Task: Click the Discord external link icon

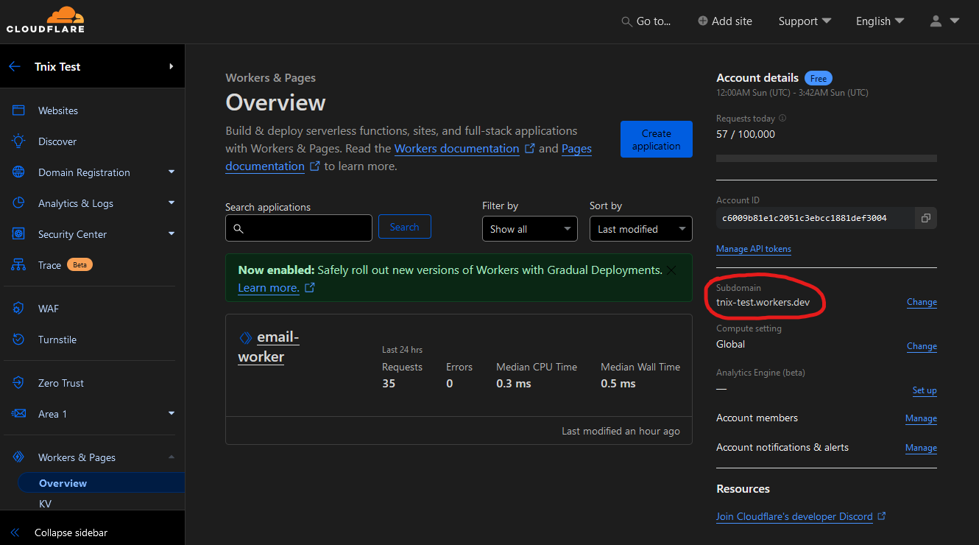Action: [882, 516]
